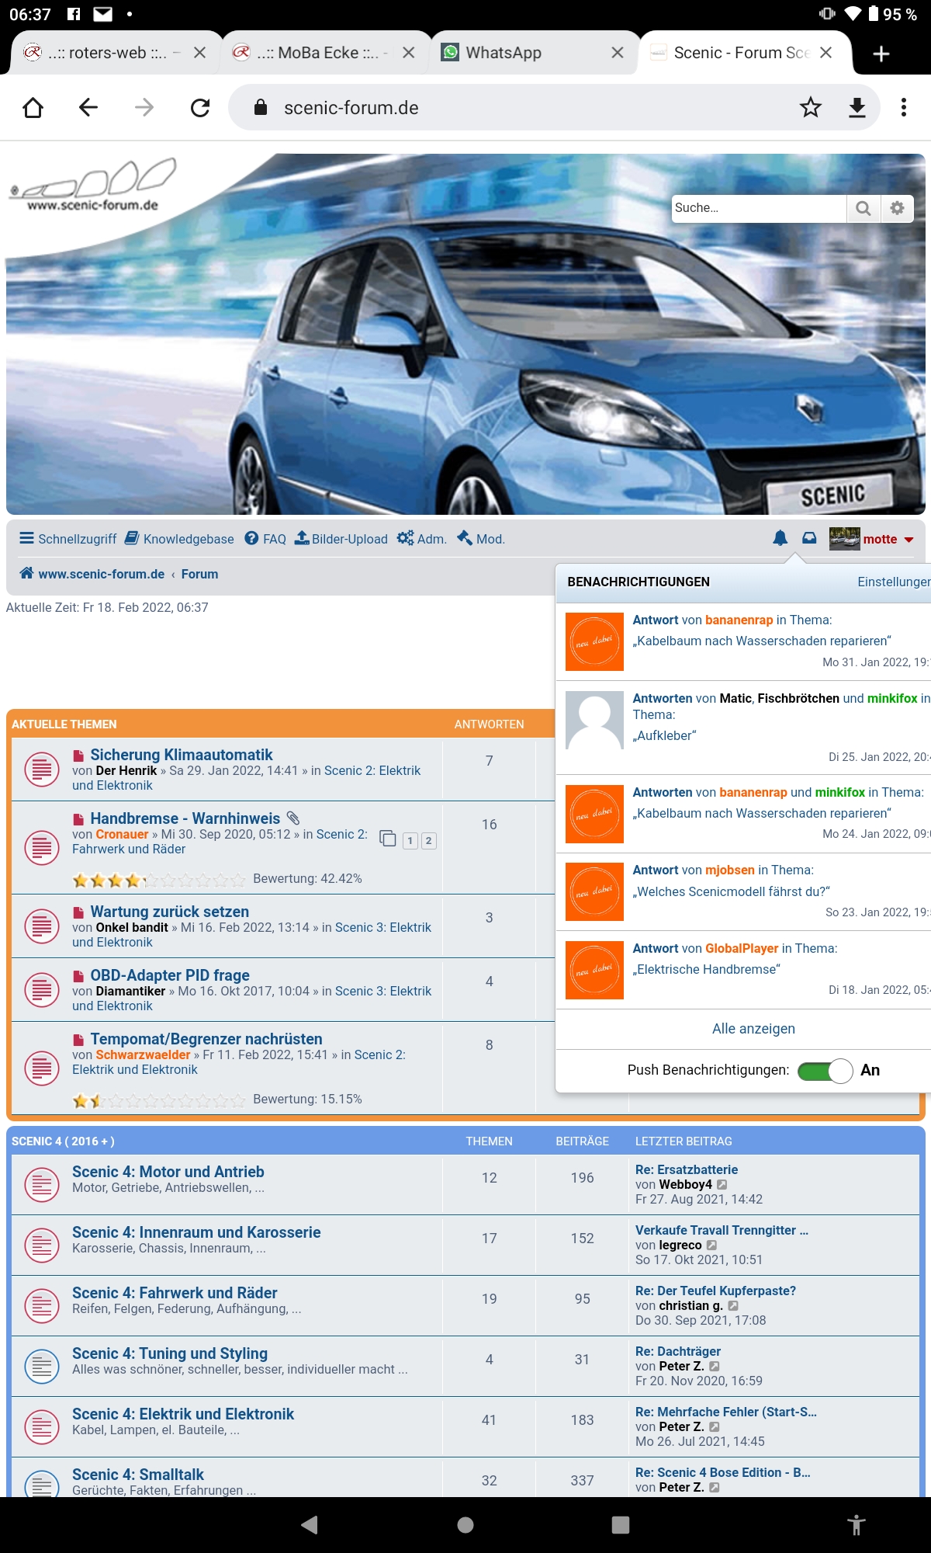Open Cronauer's user profile
Image resolution: width=931 pixels, height=1553 pixels.
pyautogui.click(x=122, y=835)
